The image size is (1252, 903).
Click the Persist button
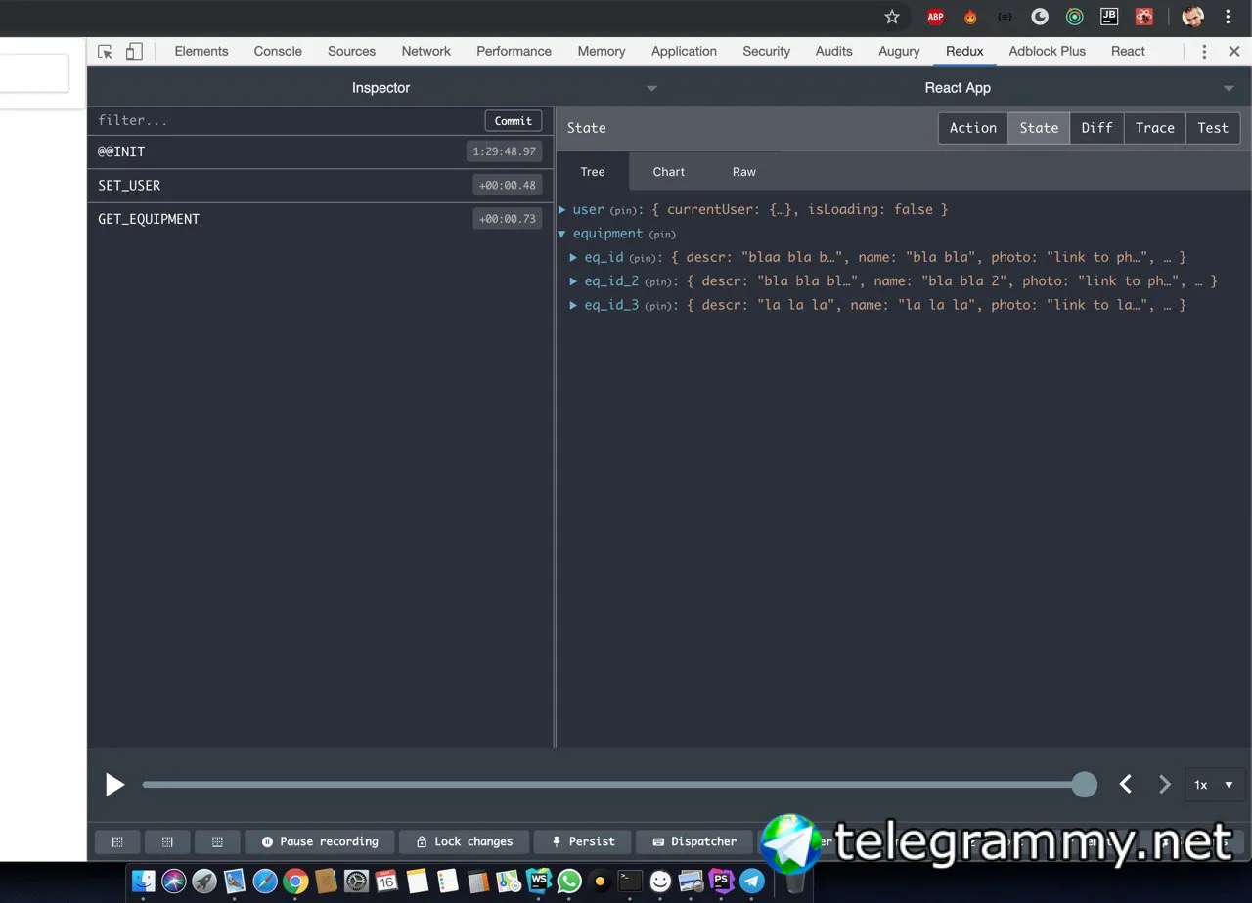[582, 841]
